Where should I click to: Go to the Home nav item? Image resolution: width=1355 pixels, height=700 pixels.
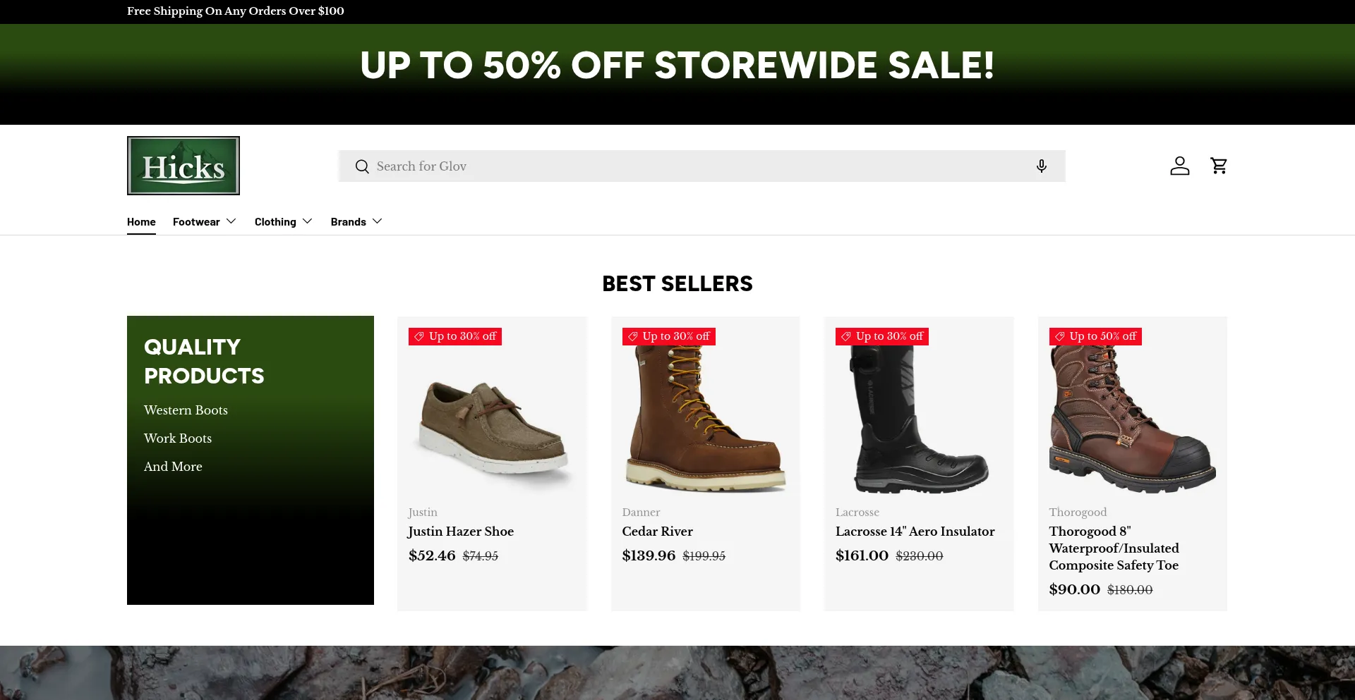click(x=141, y=222)
